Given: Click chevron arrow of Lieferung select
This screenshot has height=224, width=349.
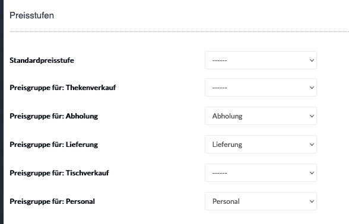Looking at the screenshot, I should [312, 145].
